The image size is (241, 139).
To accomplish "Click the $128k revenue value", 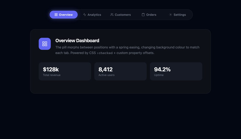I will coord(51,69).
